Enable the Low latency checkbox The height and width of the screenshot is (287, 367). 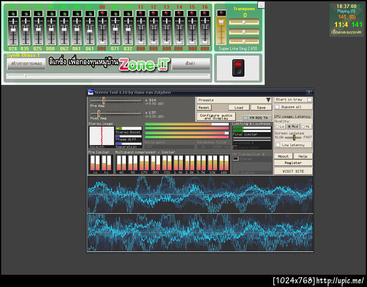pyautogui.click(x=278, y=145)
